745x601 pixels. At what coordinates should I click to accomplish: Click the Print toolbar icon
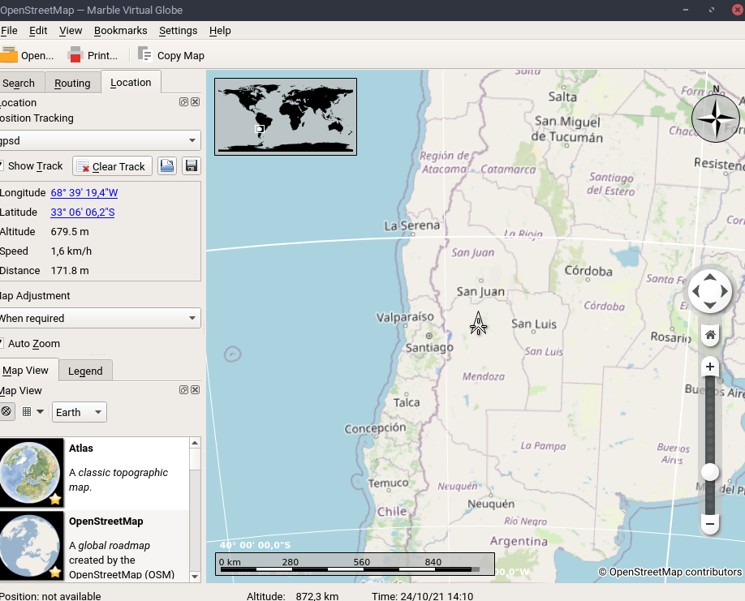(x=75, y=55)
